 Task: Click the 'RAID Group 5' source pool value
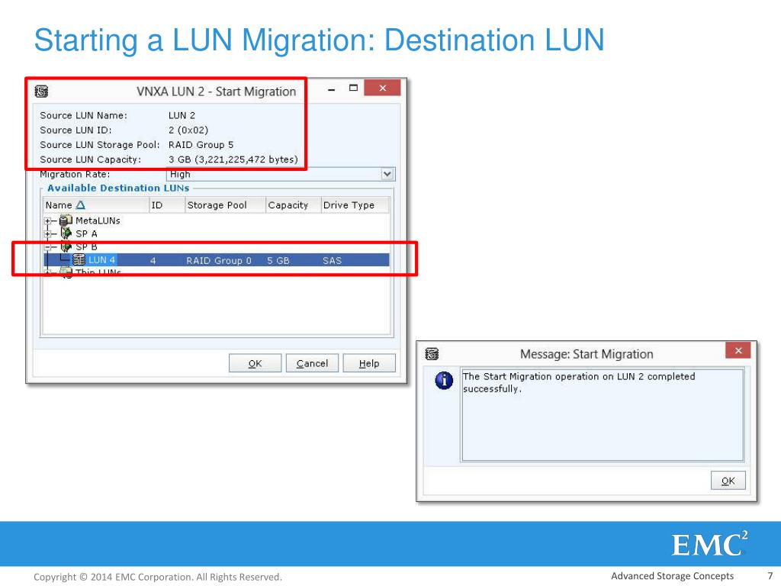tap(201, 144)
